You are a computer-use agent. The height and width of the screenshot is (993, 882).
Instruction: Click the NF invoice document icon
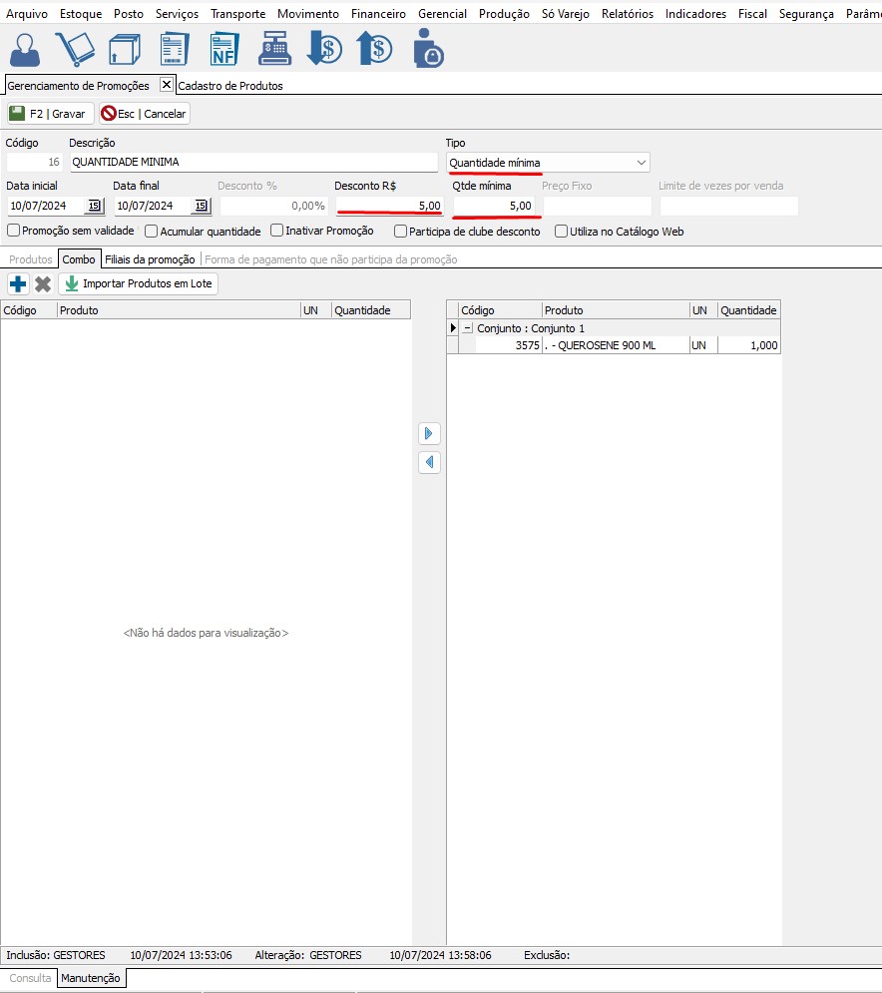point(223,49)
